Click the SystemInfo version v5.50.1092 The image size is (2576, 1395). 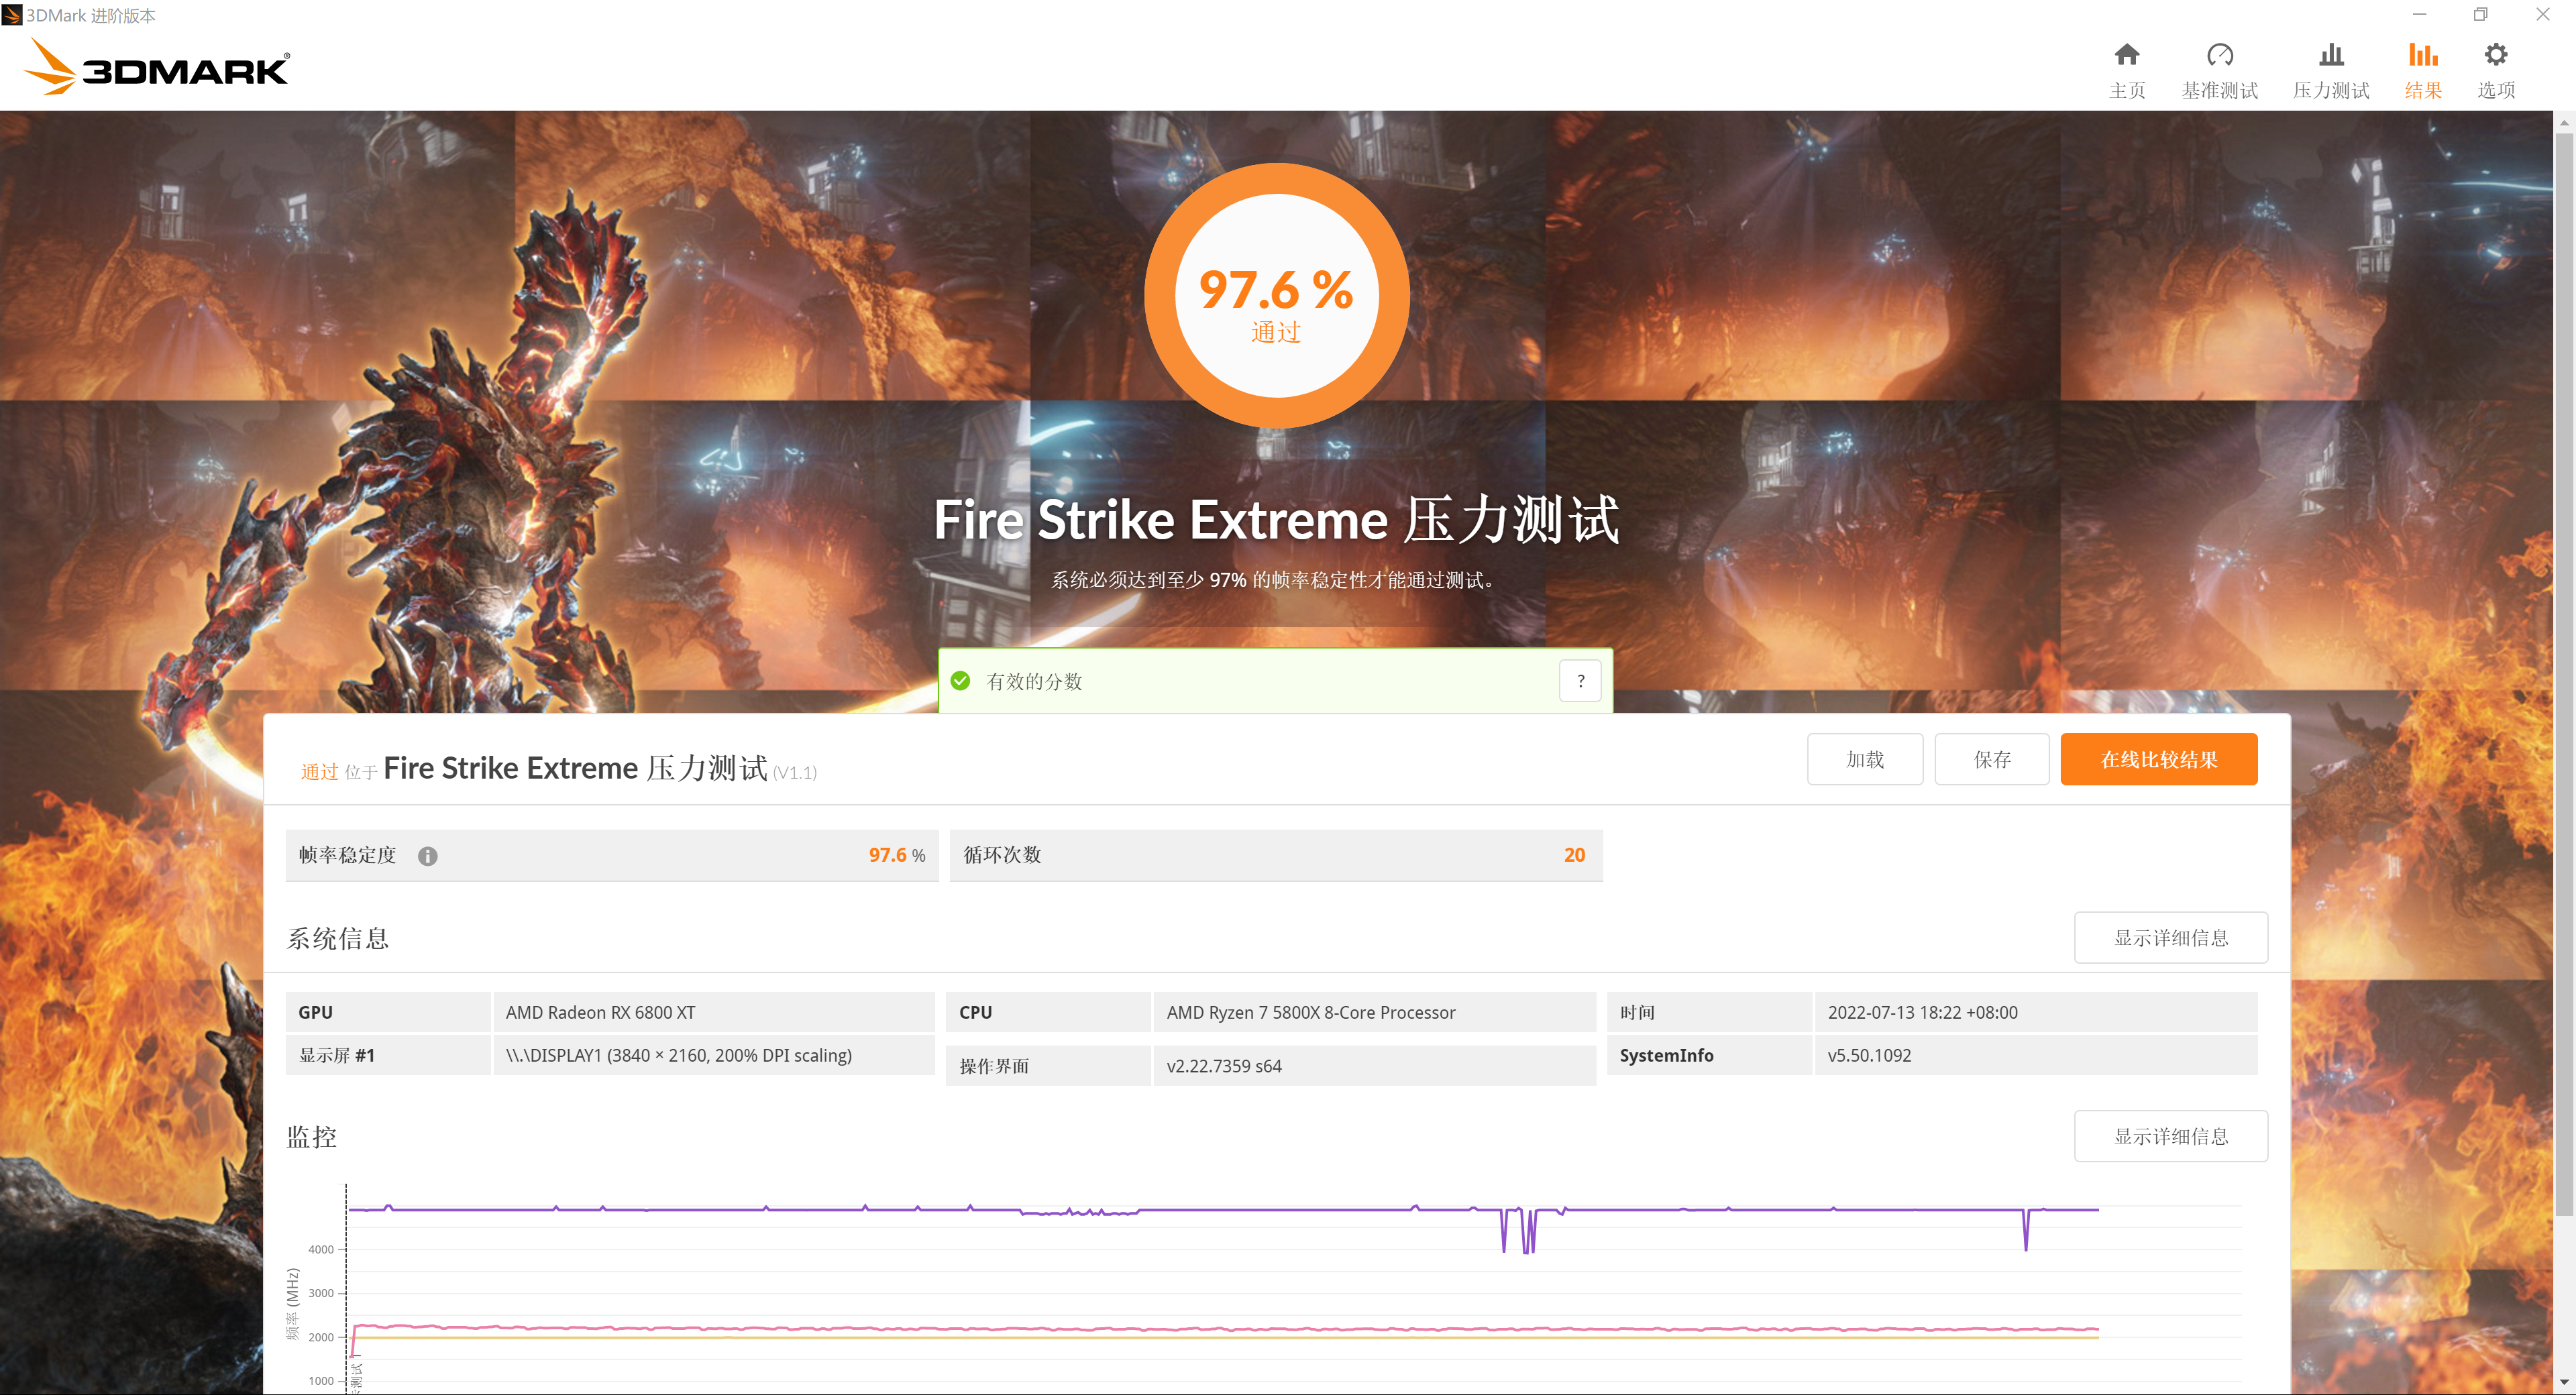pos(1869,1055)
